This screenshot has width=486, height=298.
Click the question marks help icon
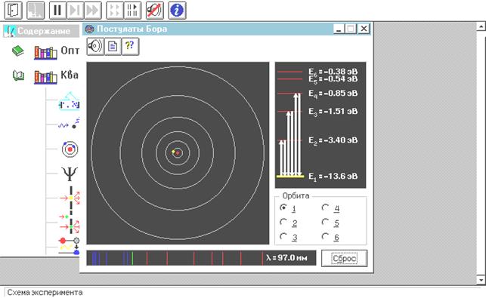[x=130, y=47]
